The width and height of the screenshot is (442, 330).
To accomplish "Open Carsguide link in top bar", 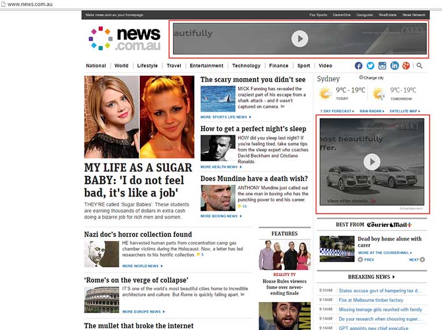I will point(365,15).
